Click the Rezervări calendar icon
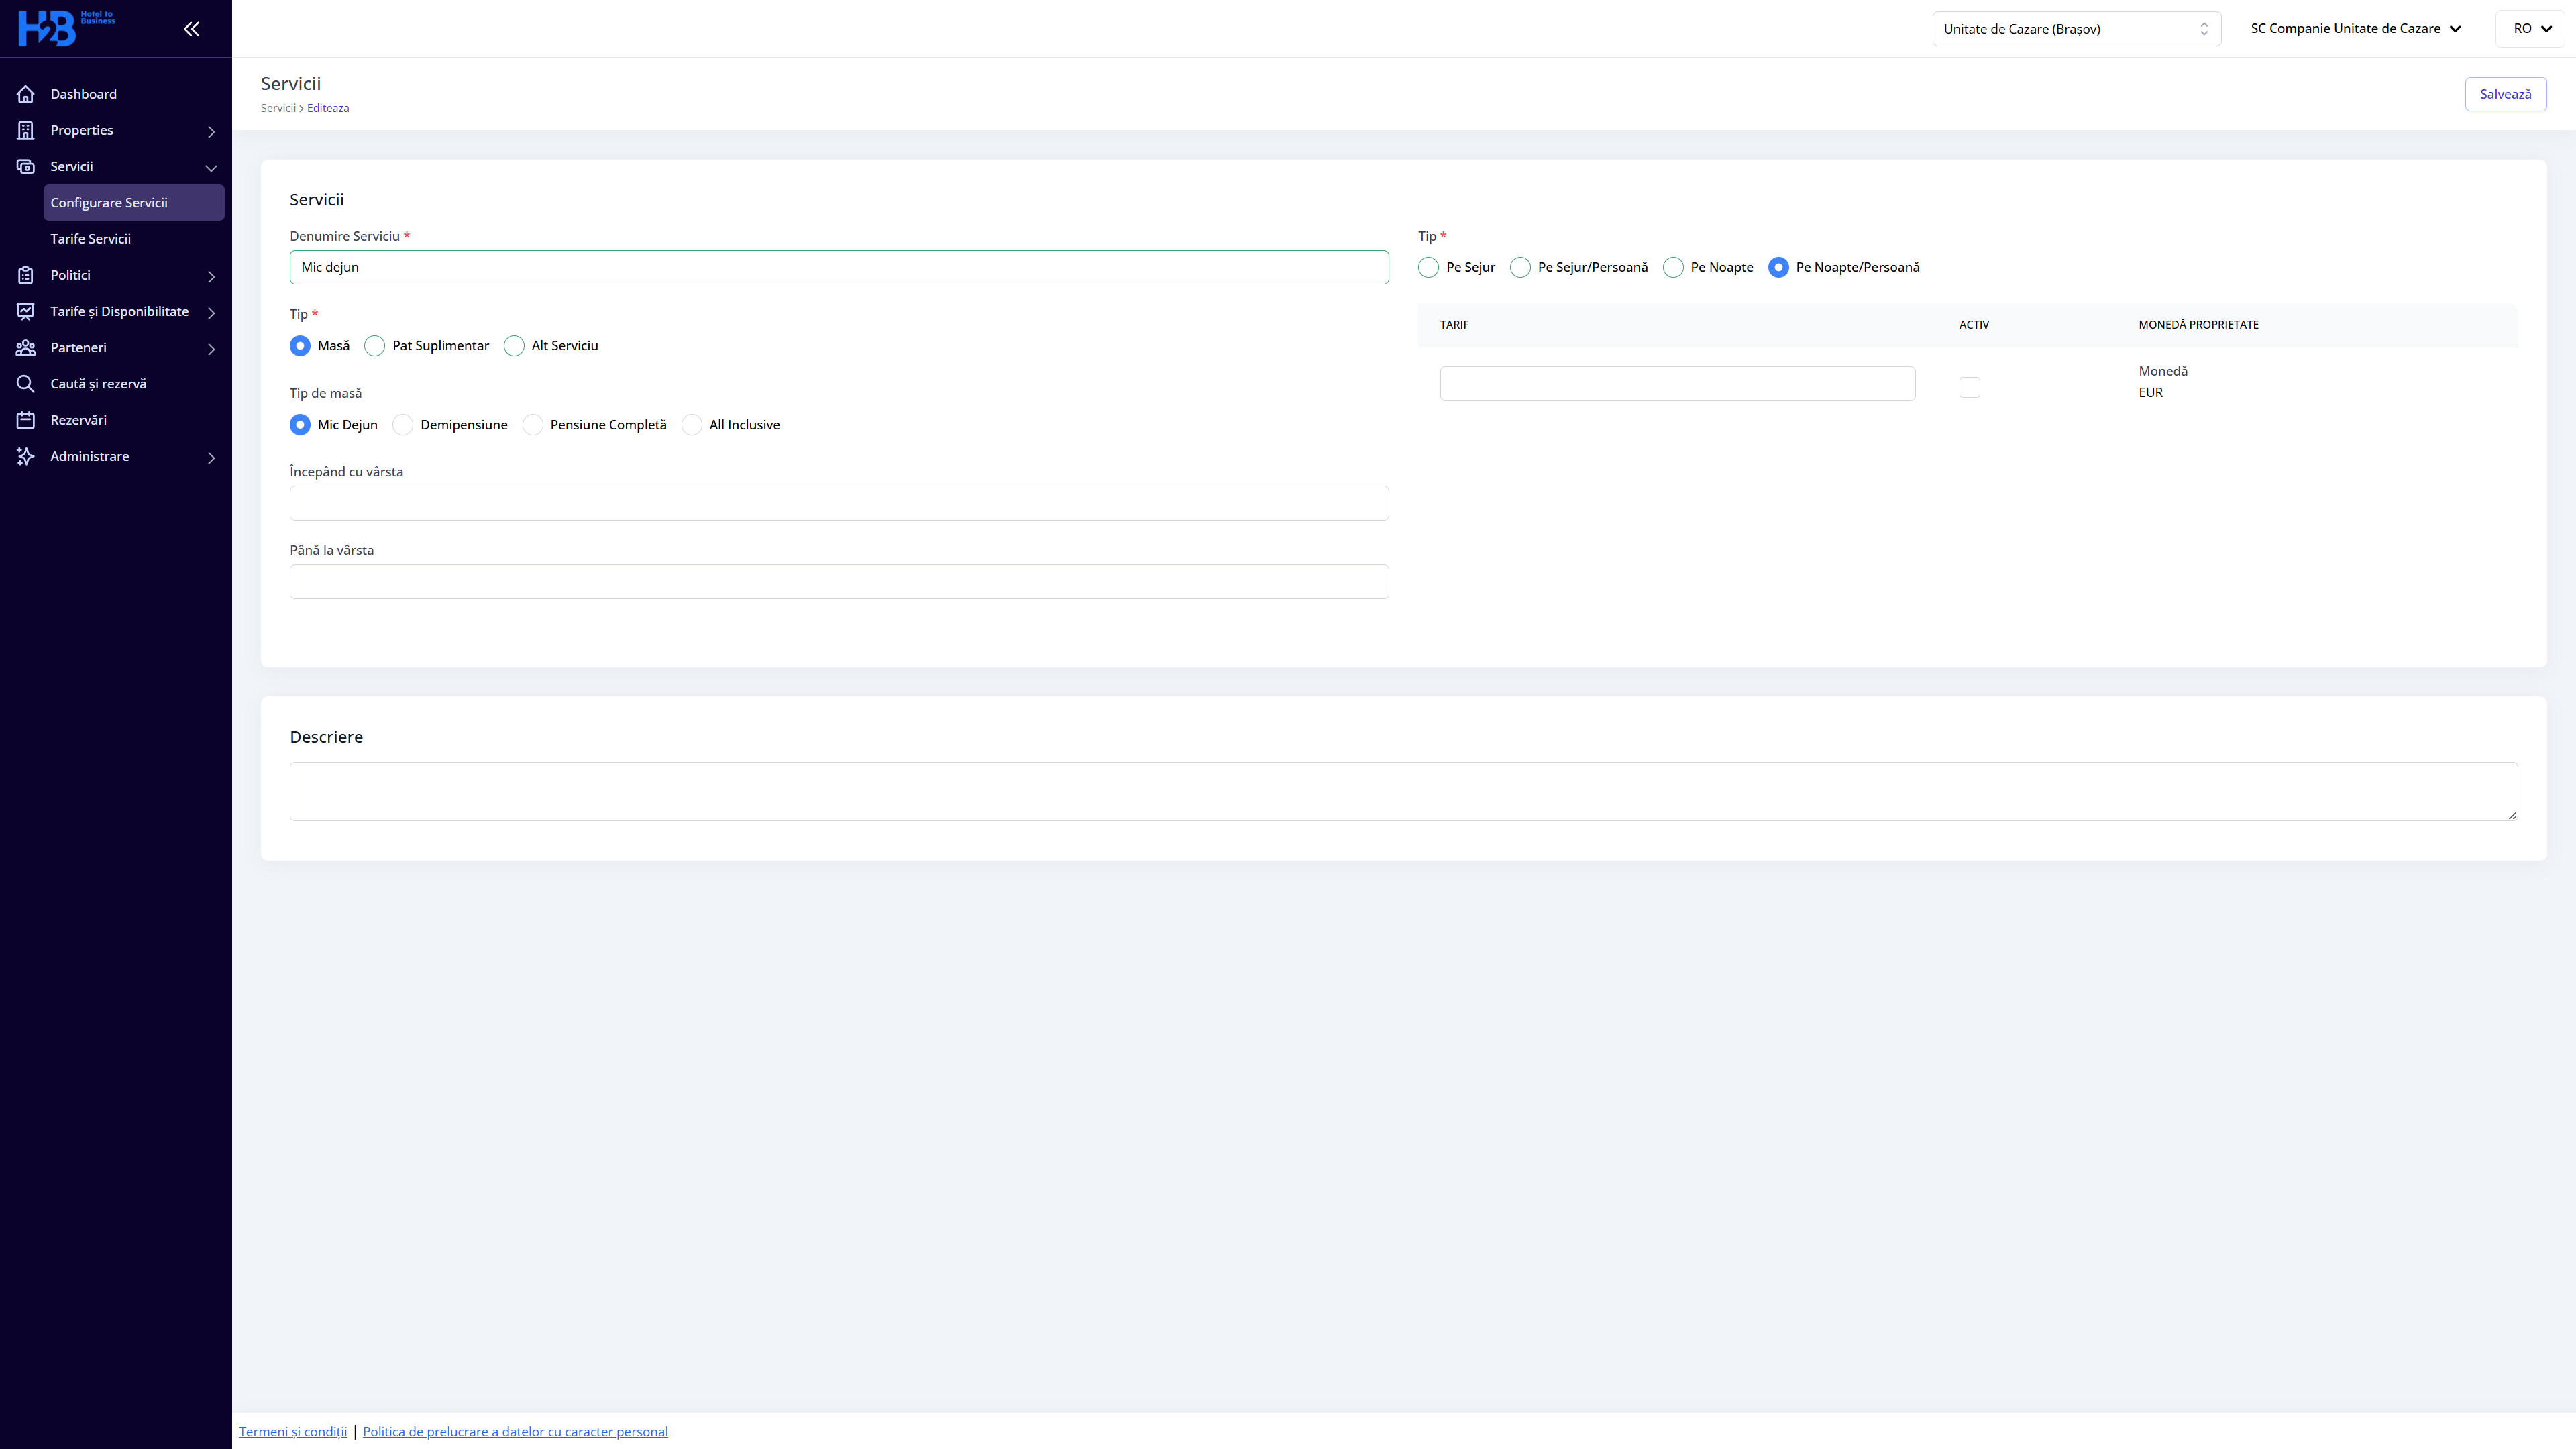The image size is (2576, 1449). pos(26,420)
